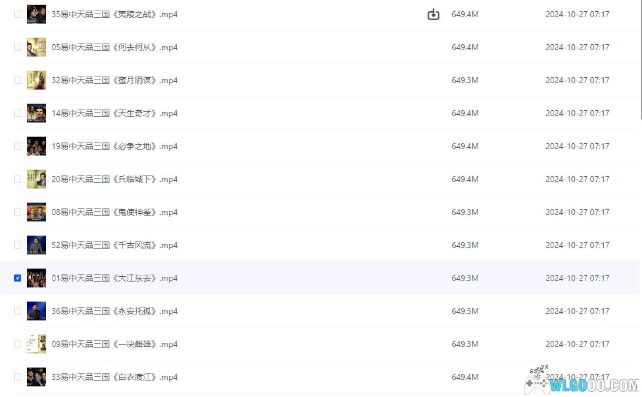Image resolution: width=642 pixels, height=397 pixels.
Task: Uncheck the 01易中天品三国《大江东去》 checkbox
Action: tap(18, 278)
